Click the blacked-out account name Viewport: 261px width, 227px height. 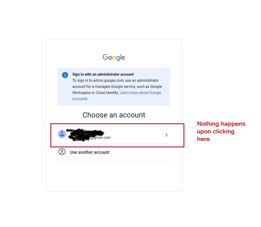85,135
